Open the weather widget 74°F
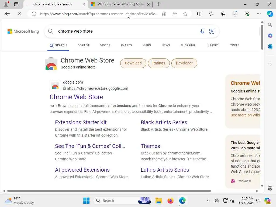 (19, 201)
